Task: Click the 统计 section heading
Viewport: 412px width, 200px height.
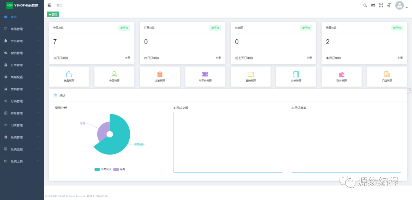Action: pyautogui.click(x=63, y=95)
